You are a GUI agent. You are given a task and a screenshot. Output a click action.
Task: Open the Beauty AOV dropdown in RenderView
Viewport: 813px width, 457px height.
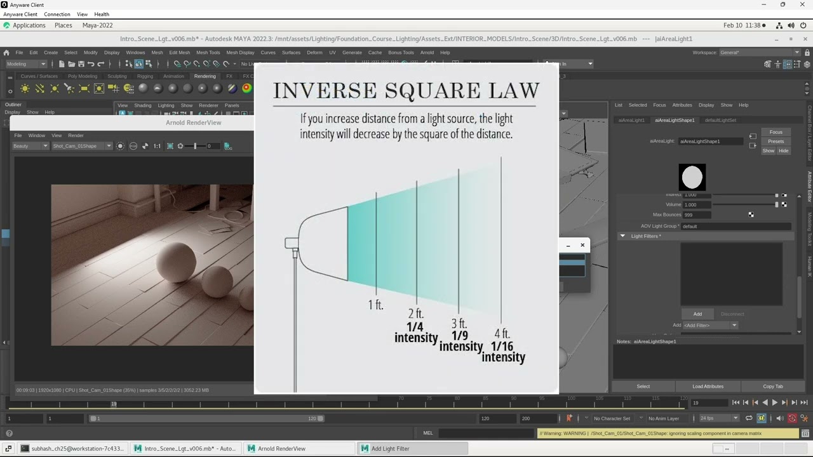coord(30,146)
